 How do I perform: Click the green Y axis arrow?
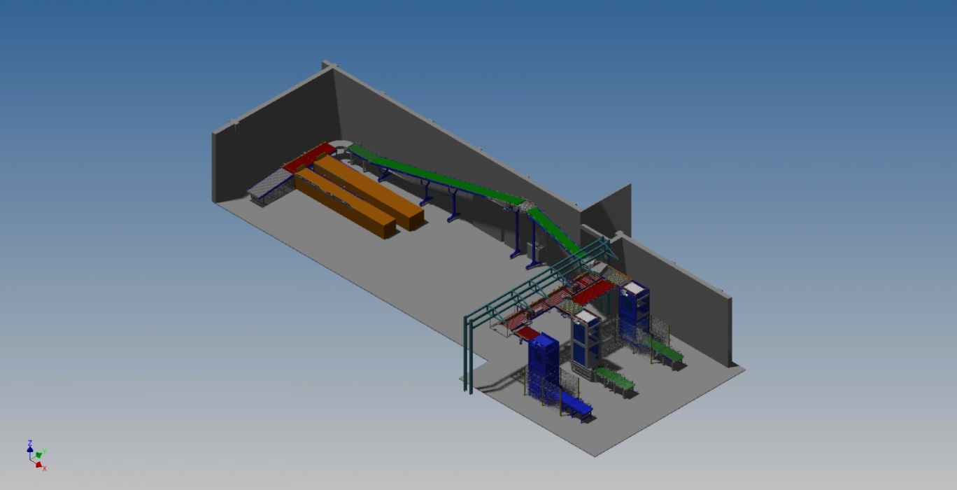pos(40,455)
